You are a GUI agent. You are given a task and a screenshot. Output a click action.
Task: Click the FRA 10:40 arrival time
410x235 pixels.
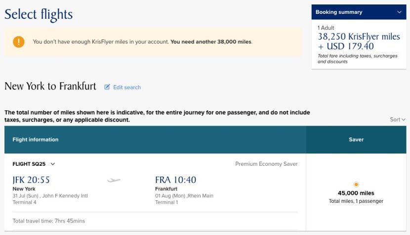175,180
